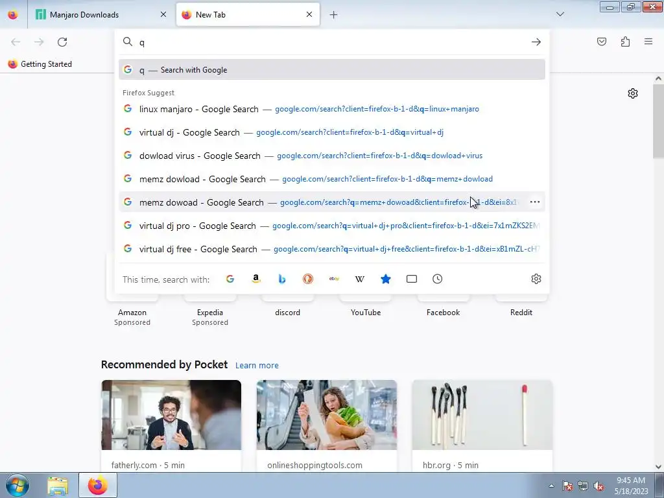Open Amazon sponsored shortcut
Image resolution: width=664 pixels, height=498 pixels.
coord(132,313)
